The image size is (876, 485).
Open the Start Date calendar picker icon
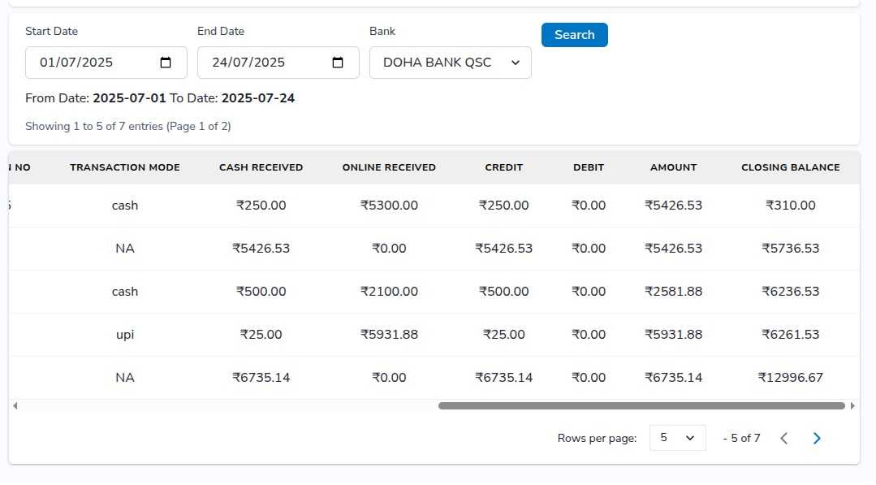pos(166,63)
